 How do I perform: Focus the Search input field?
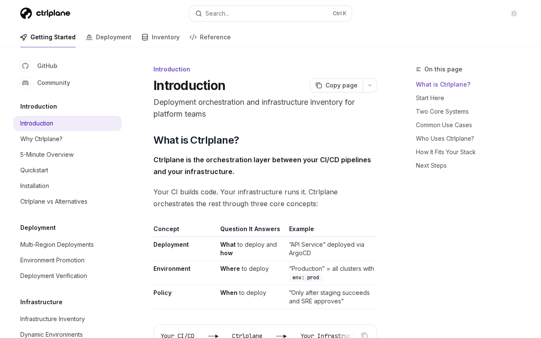pyautogui.click(x=266, y=14)
